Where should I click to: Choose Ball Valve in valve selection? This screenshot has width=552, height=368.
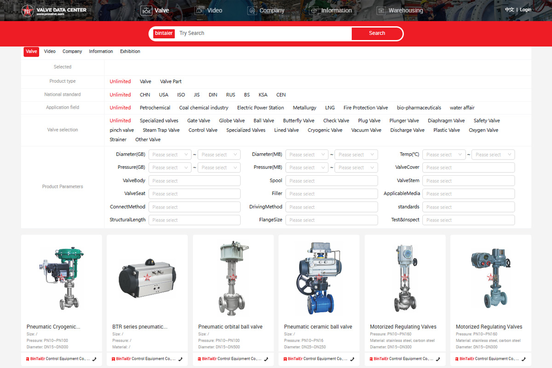[264, 121]
